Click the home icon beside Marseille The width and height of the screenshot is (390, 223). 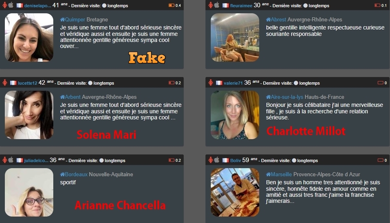268,174
